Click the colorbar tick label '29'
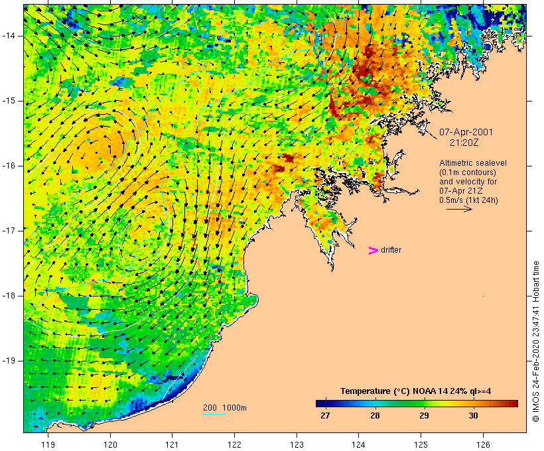Viewport: 544px width, 451px height. click(424, 415)
